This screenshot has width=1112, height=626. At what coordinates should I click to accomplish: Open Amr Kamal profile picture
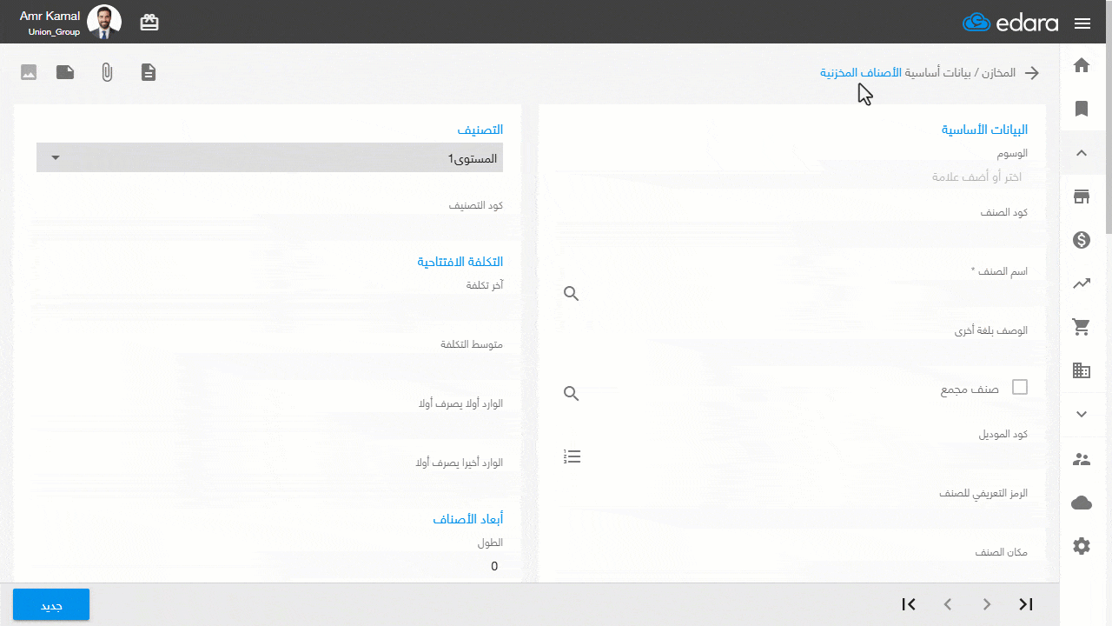105,22
